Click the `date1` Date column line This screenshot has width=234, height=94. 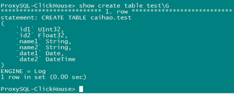point(40,53)
